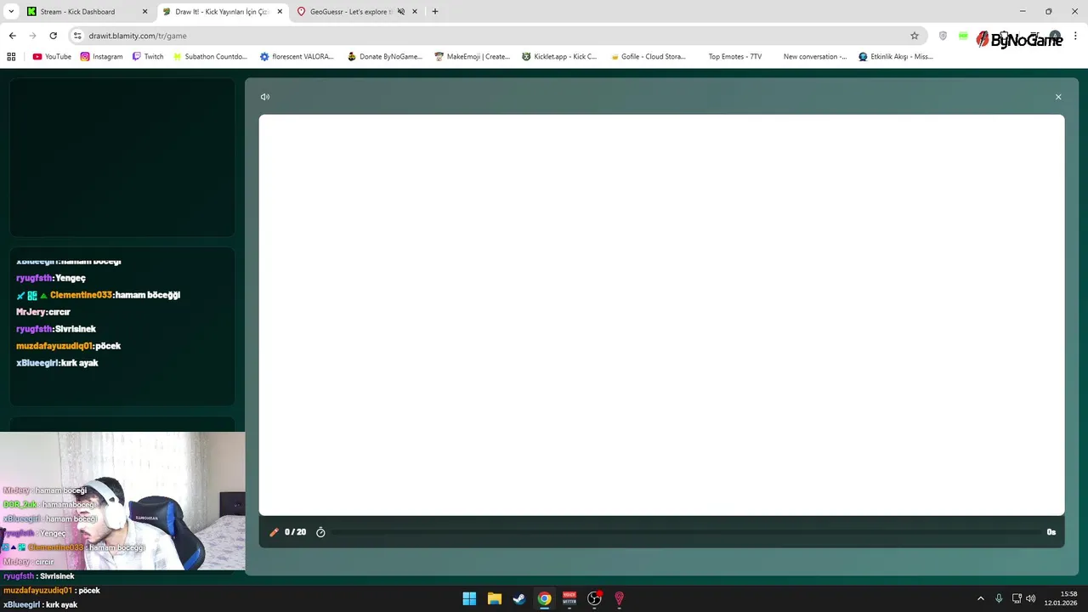
Task: Open the Chrome three-dot menu
Action: coord(1075,36)
